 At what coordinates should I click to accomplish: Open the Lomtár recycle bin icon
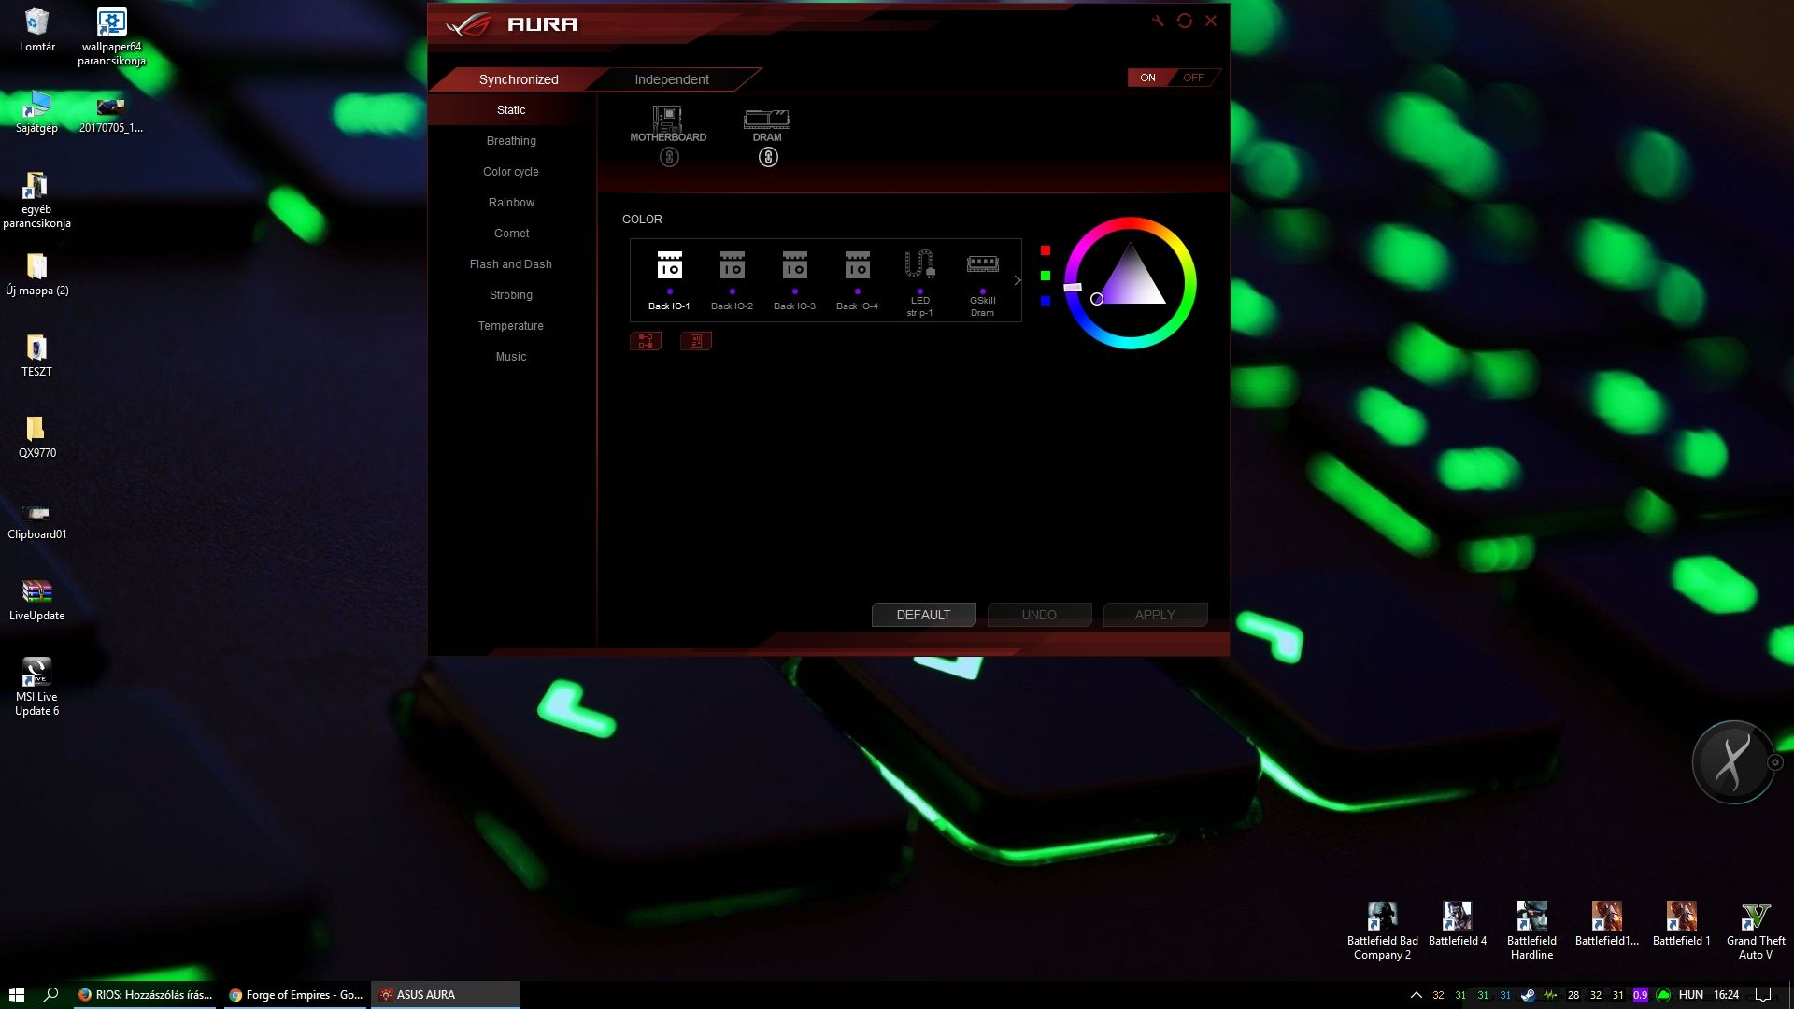(36, 30)
